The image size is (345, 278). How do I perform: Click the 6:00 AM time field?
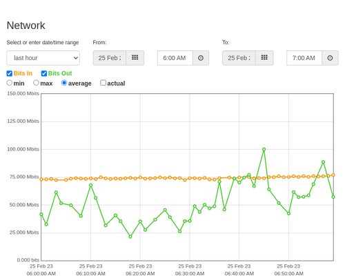pyautogui.click(x=175, y=58)
